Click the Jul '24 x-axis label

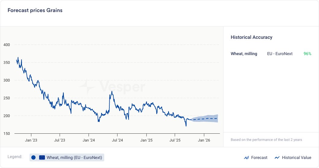click(117, 140)
